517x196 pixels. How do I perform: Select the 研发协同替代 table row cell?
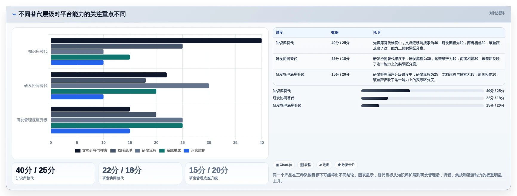coord(287,59)
